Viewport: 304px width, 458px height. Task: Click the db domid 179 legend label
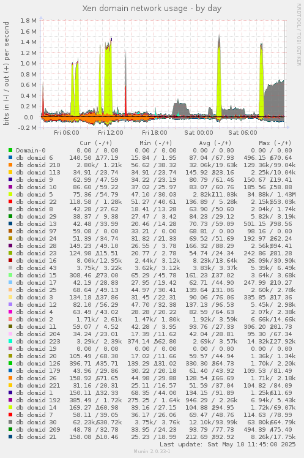coord(38,370)
